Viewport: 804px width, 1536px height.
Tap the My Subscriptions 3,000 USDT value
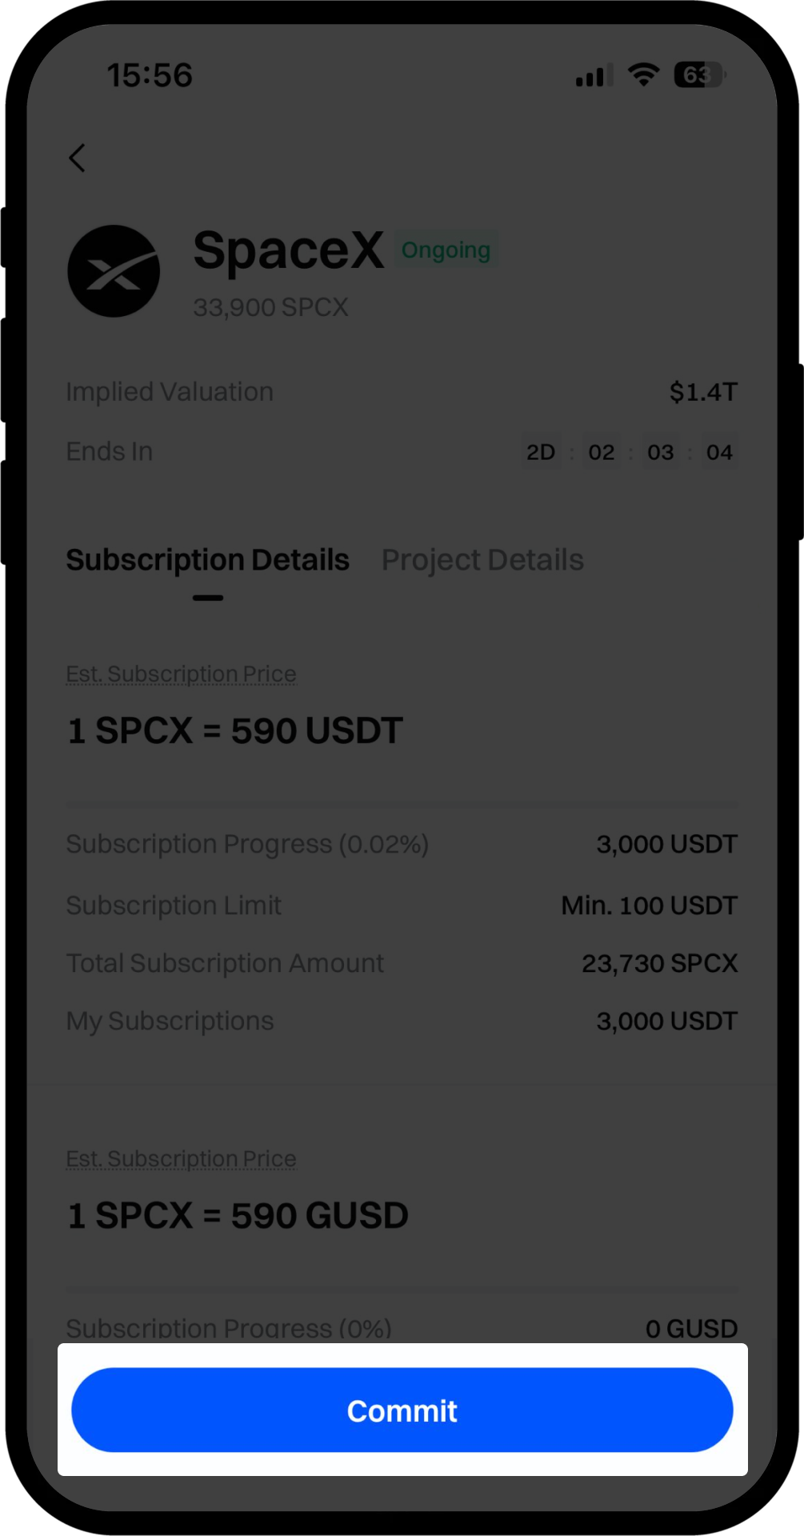666,1022
